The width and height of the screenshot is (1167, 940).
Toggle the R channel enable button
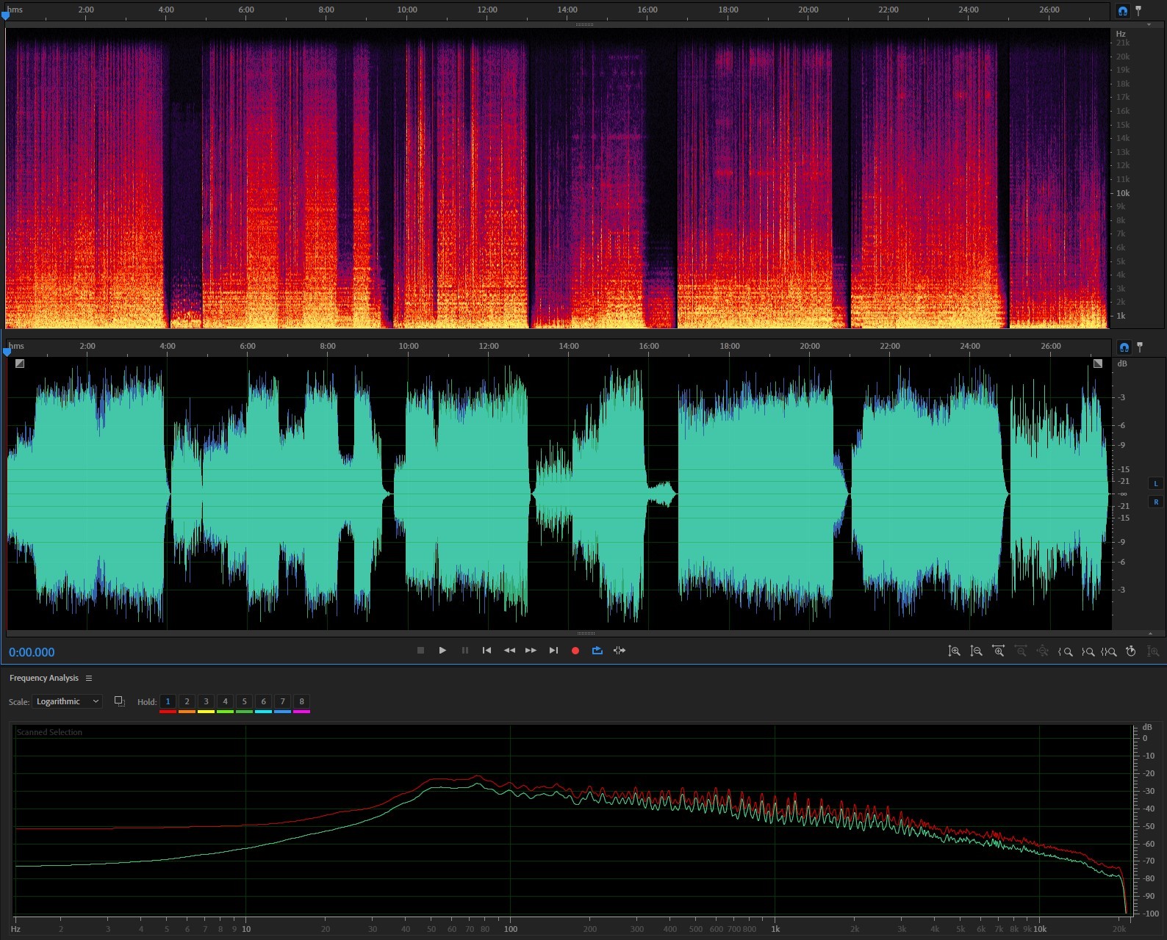[1156, 502]
